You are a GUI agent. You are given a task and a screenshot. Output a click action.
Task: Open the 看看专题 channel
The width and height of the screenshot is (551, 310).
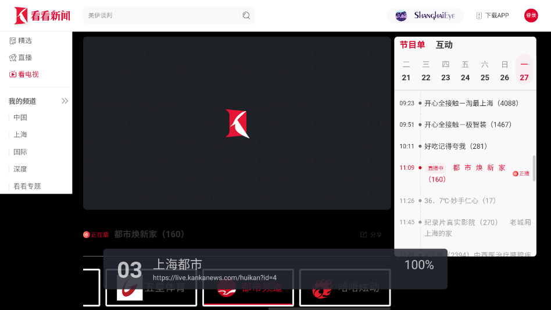pyautogui.click(x=27, y=186)
